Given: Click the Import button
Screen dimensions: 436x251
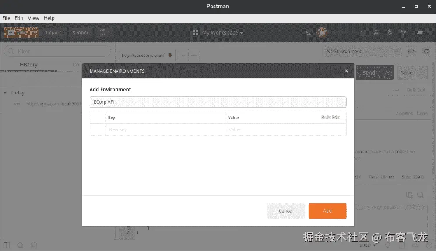Looking at the screenshot, I should coord(53,32).
